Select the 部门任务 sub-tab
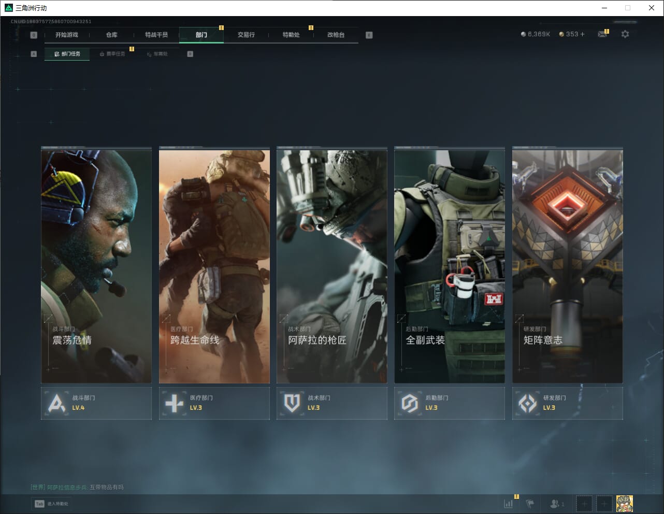 (x=67, y=54)
